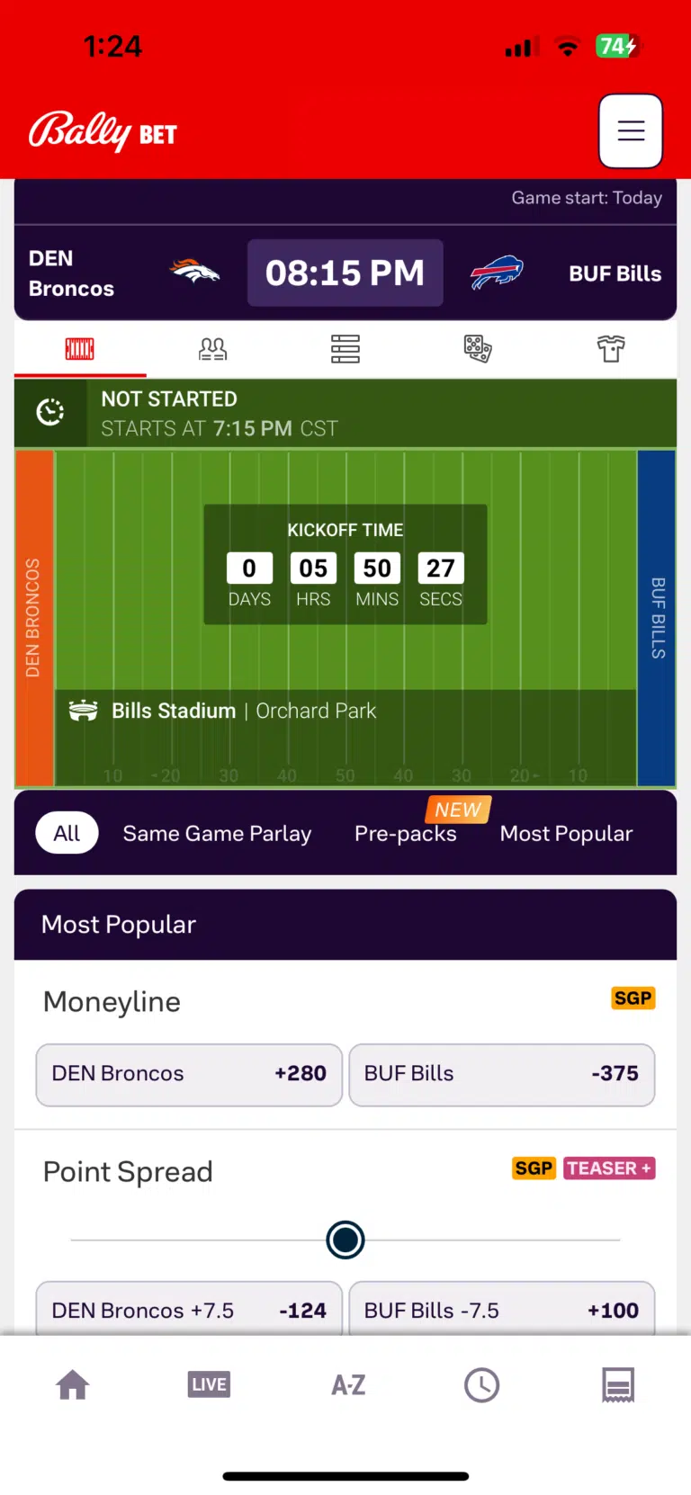691x1495 pixels.
Task: Select the All markets filter pill
Action: coord(67,832)
